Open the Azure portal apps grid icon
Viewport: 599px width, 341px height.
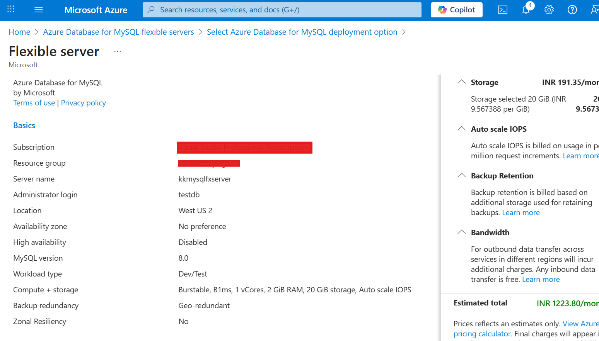tap(11, 10)
